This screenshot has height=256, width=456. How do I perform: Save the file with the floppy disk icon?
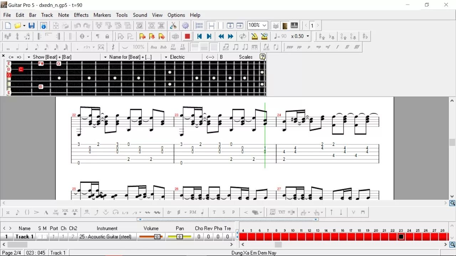(x=32, y=26)
